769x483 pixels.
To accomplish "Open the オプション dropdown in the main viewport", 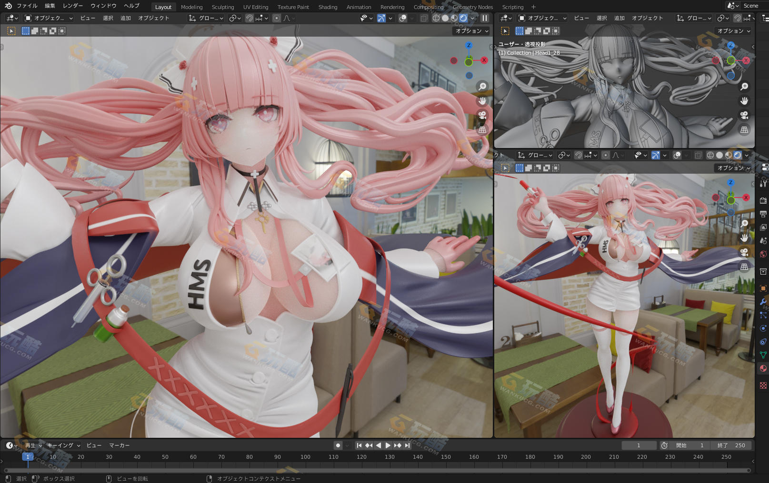I will point(471,31).
